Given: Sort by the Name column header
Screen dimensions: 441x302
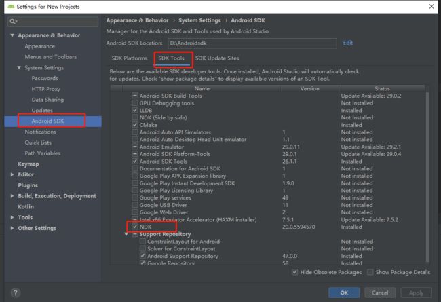Looking at the screenshot, I should (x=202, y=88).
